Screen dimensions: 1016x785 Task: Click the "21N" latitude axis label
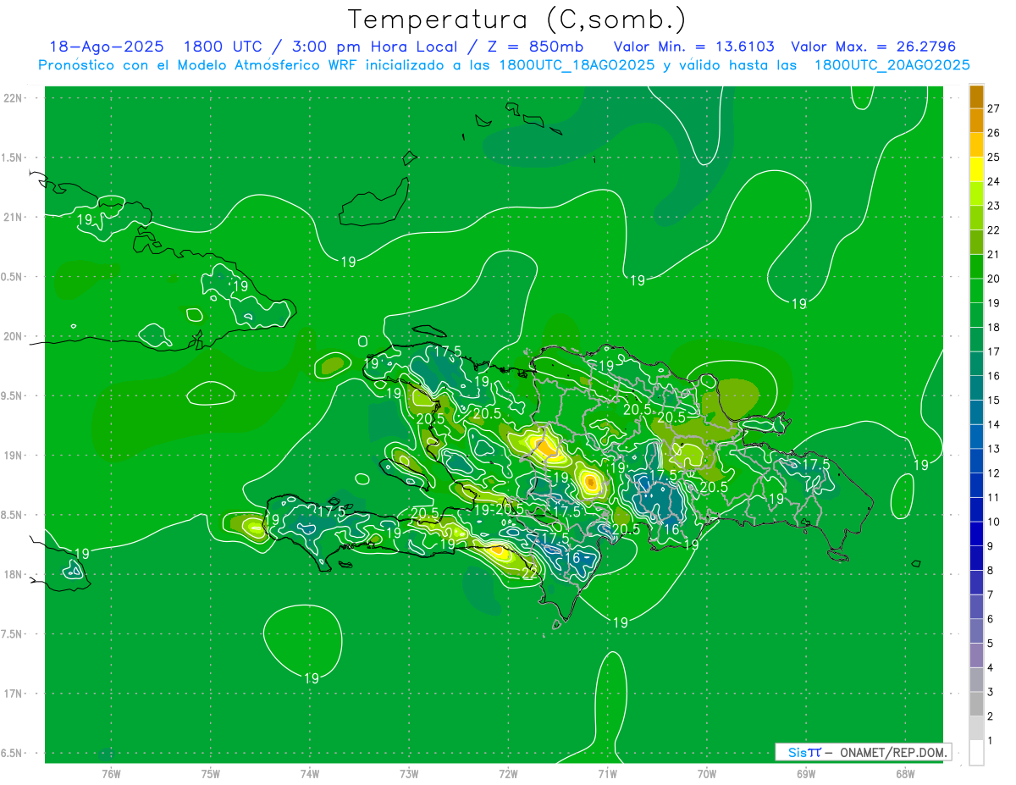[14, 218]
